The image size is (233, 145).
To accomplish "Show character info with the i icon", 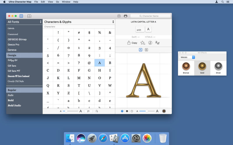I will (x=150, y=43).
